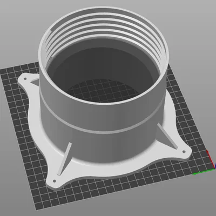Click the right-side support rib of the model
This screenshot has width=216, height=216.
(x=167, y=136)
